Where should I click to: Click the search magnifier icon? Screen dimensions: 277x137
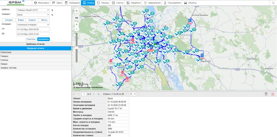coord(273,3)
